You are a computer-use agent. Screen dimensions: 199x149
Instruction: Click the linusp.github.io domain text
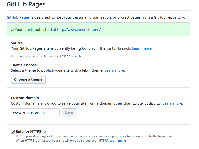[146, 104]
